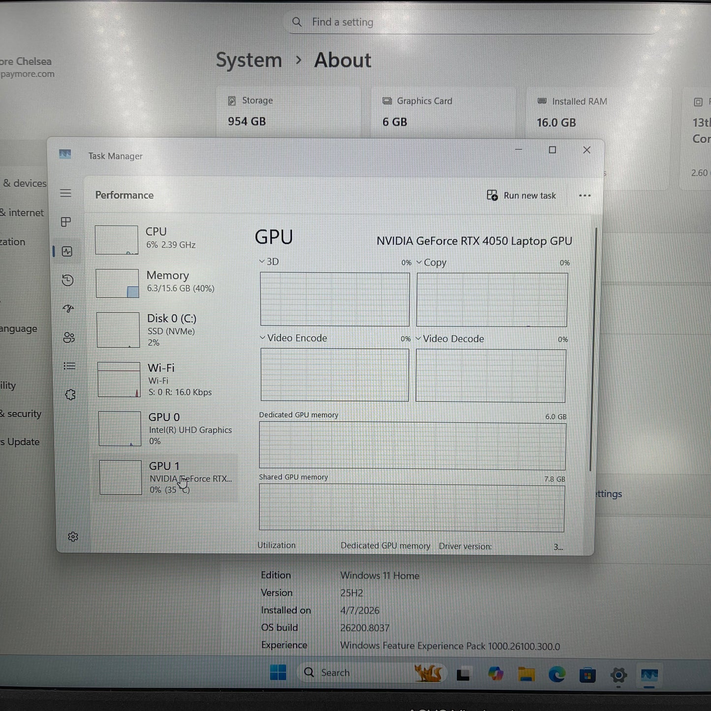Select the Performance monitor icon

click(66, 251)
